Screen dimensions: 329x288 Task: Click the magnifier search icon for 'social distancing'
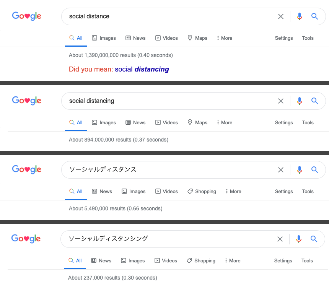[314, 101]
